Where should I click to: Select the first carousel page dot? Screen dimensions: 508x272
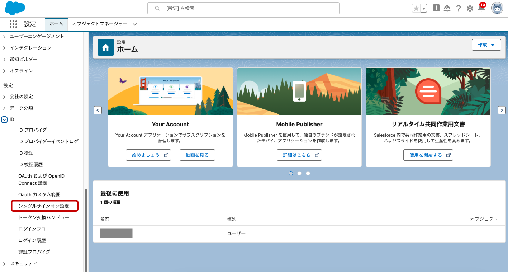(x=291, y=173)
